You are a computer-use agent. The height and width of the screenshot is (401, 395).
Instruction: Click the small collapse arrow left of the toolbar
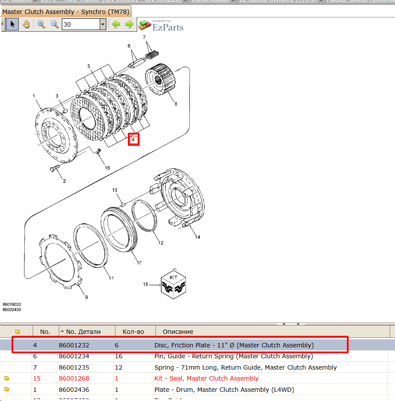pyautogui.click(x=3, y=24)
